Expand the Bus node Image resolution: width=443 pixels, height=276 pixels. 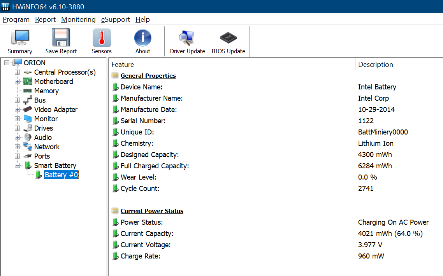pos(17,100)
